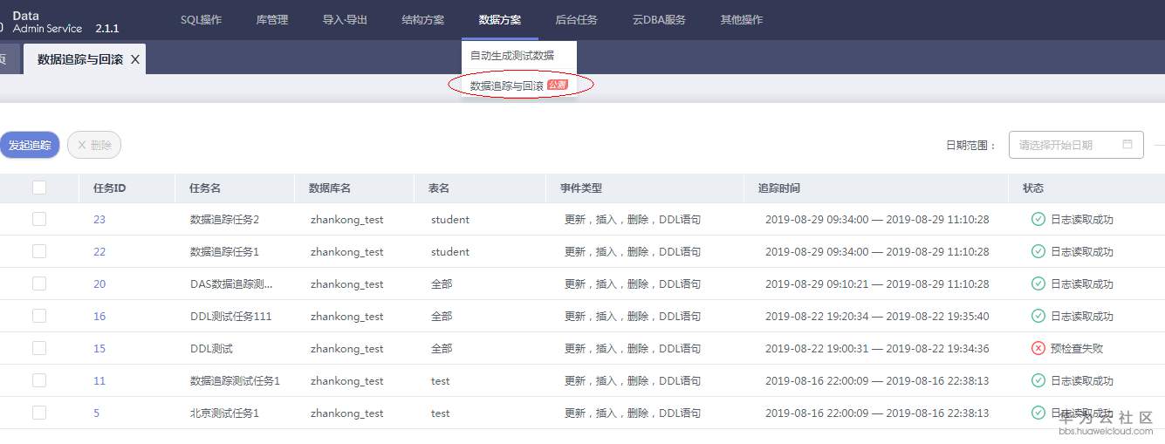
Task: Click test table cell for task 11
Action: (441, 381)
